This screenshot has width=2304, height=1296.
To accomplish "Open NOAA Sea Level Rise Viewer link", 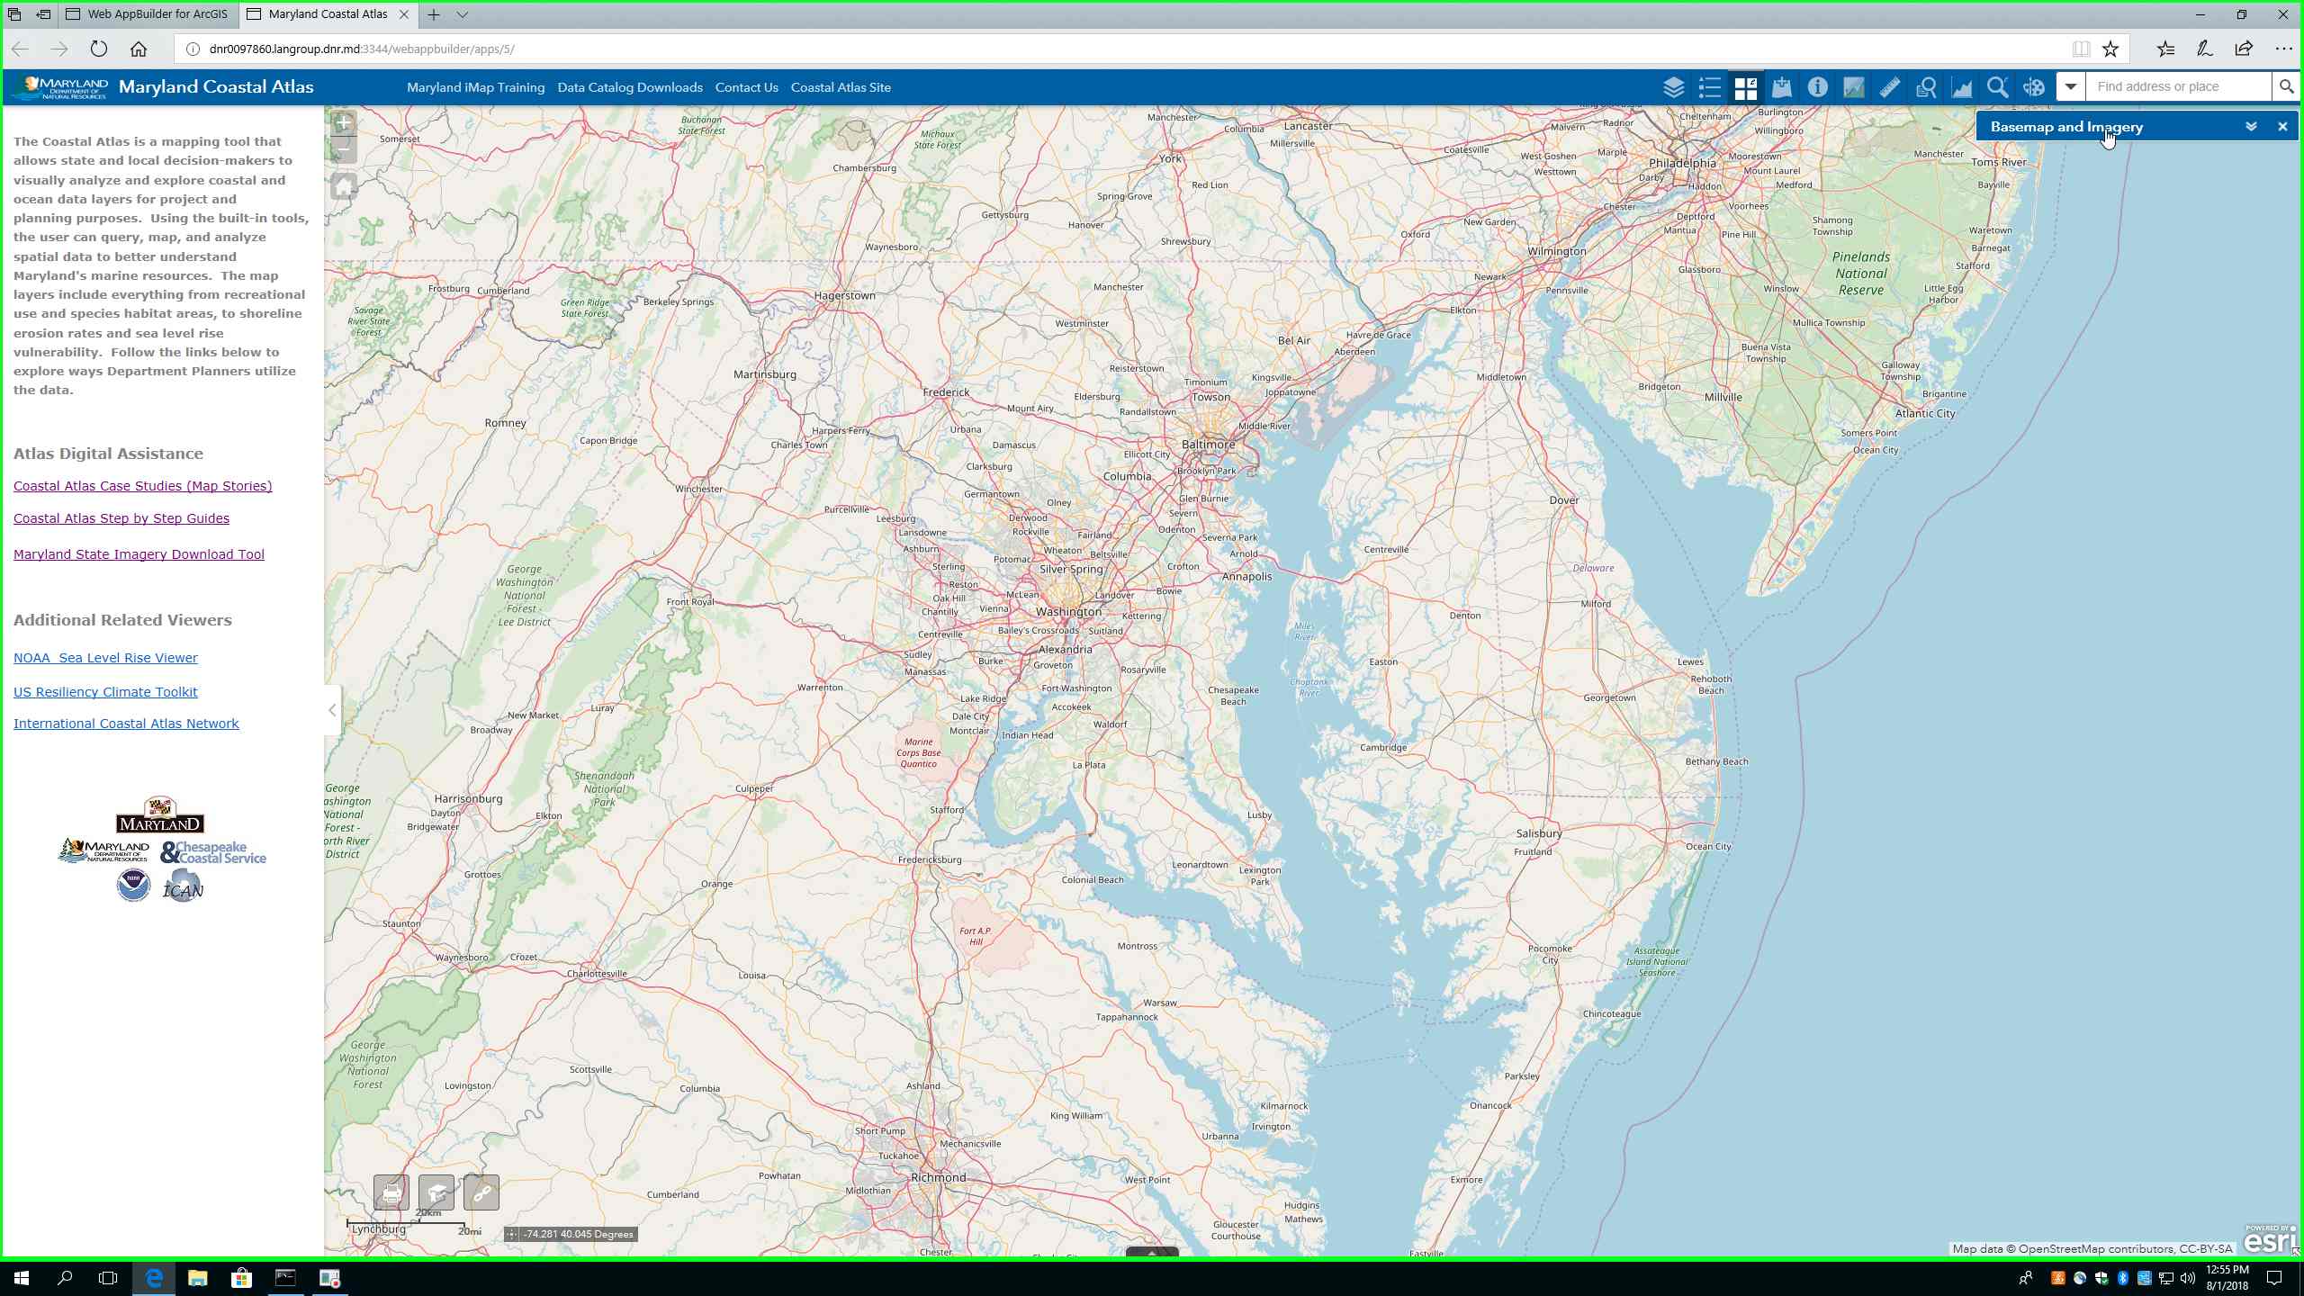I will click(x=105, y=658).
